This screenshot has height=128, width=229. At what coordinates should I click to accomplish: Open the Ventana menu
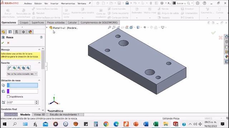pyautogui.click(x=82, y=3)
